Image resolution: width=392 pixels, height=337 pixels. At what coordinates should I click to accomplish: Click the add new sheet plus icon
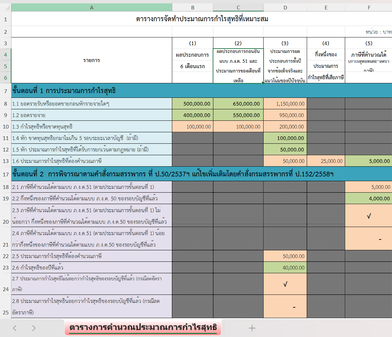[252, 328]
